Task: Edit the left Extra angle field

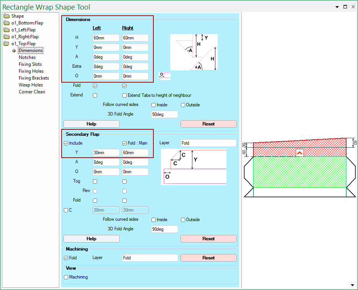Action: click(x=106, y=67)
